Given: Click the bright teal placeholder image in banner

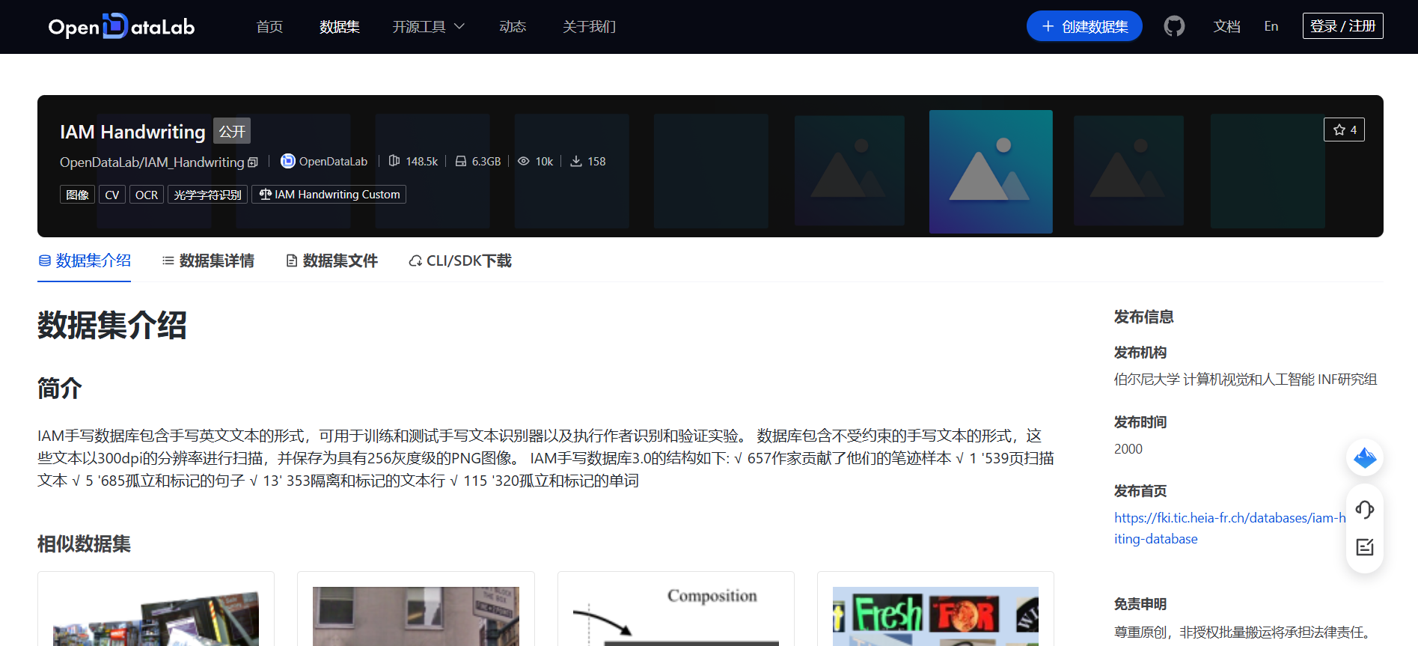Looking at the screenshot, I should tap(991, 171).
